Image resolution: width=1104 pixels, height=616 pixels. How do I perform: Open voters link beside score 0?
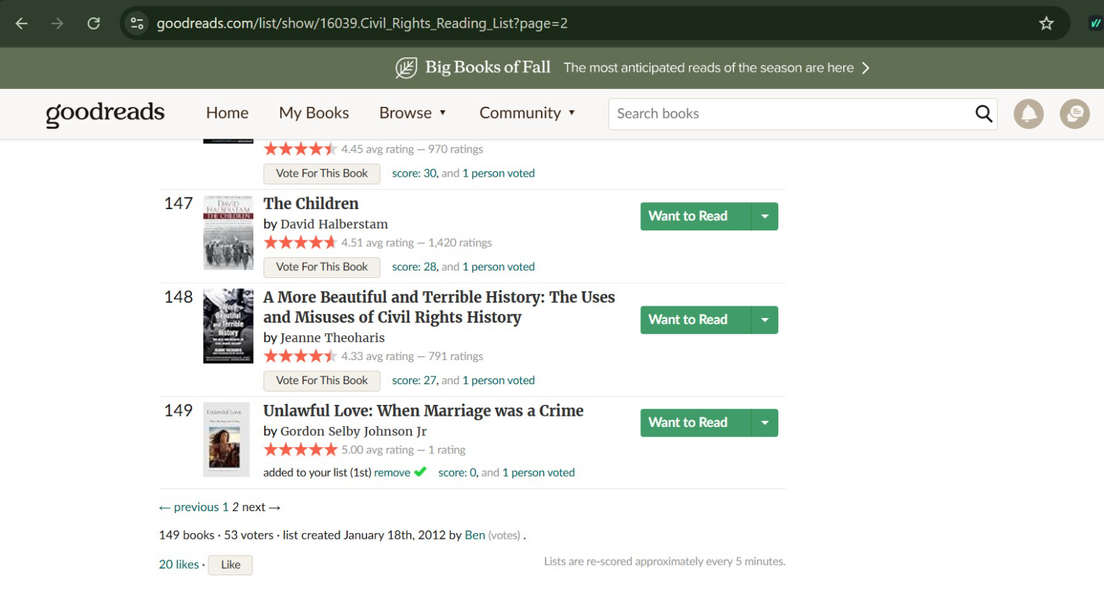click(538, 473)
